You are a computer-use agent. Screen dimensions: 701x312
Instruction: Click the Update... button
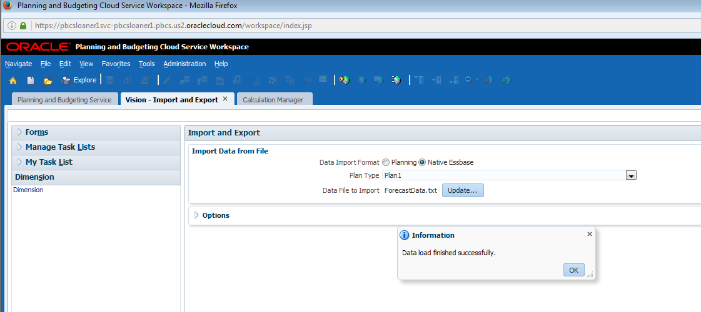coord(463,190)
